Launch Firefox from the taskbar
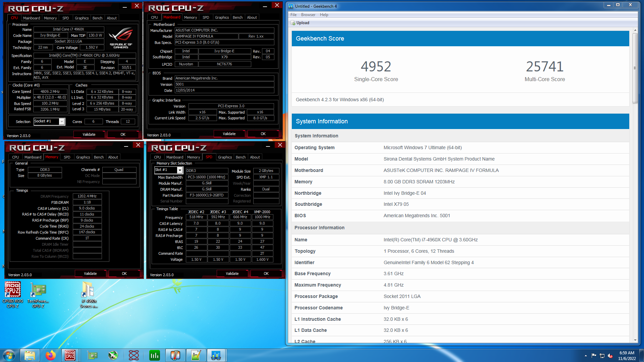The image size is (644, 362). coord(51,355)
